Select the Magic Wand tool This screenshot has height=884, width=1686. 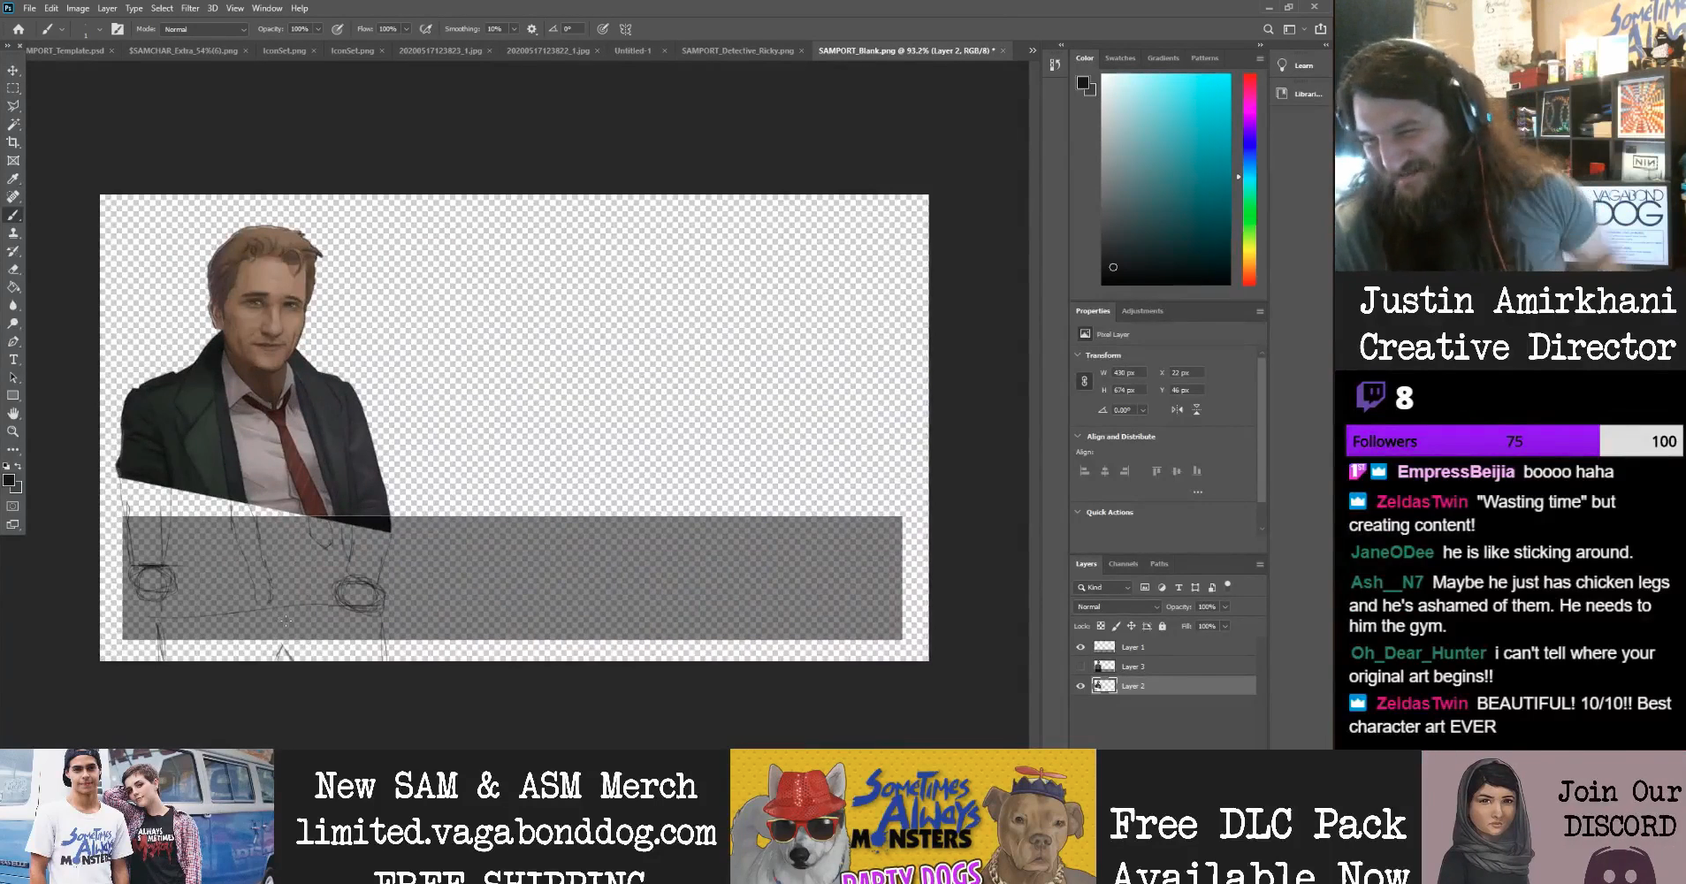tap(13, 125)
